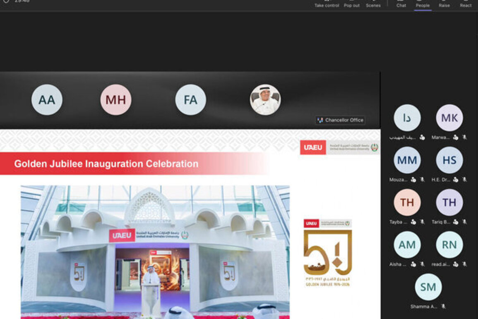Click the muted mic icon next to Tayba

click(422, 222)
